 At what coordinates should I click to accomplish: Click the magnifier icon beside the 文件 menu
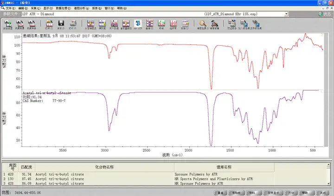click(x=3, y=8)
